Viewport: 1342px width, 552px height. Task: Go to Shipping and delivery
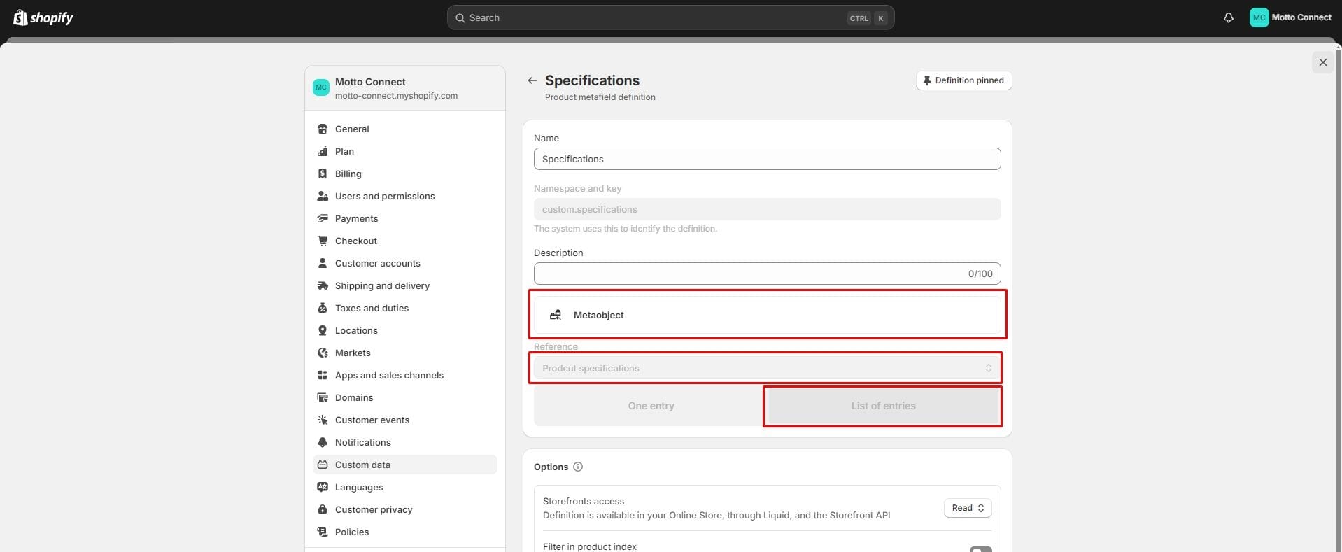click(405, 285)
